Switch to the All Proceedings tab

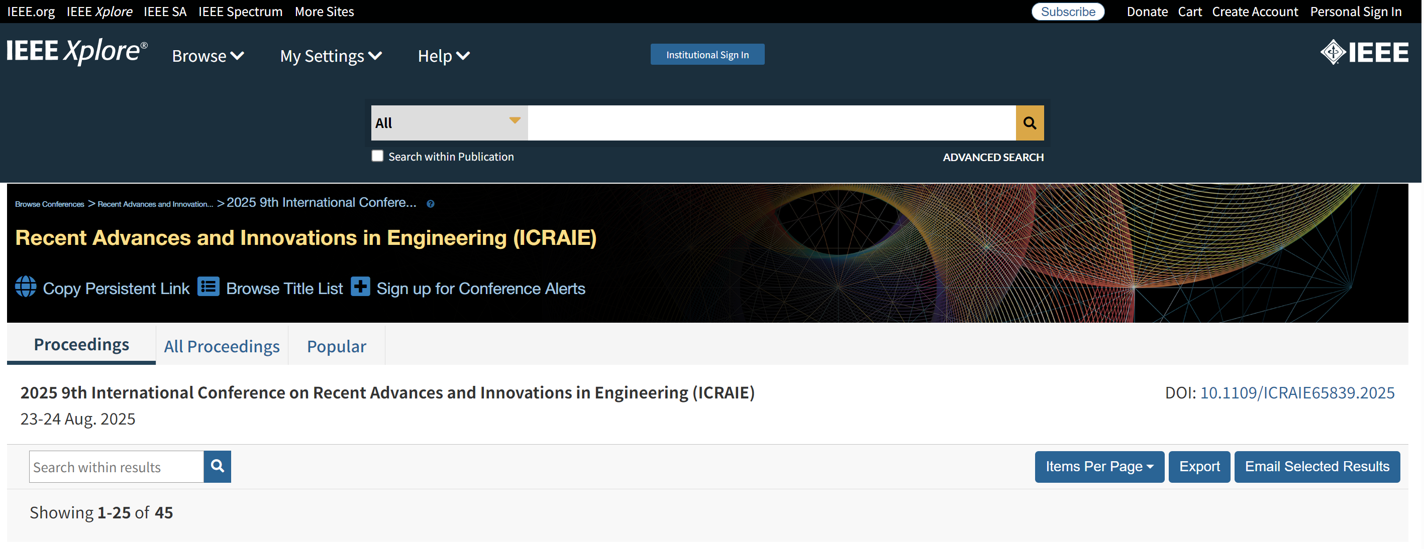[222, 346]
